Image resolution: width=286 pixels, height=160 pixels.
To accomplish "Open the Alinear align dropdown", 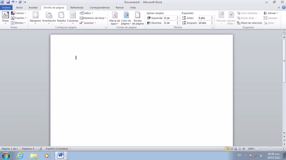I will tap(271, 13).
